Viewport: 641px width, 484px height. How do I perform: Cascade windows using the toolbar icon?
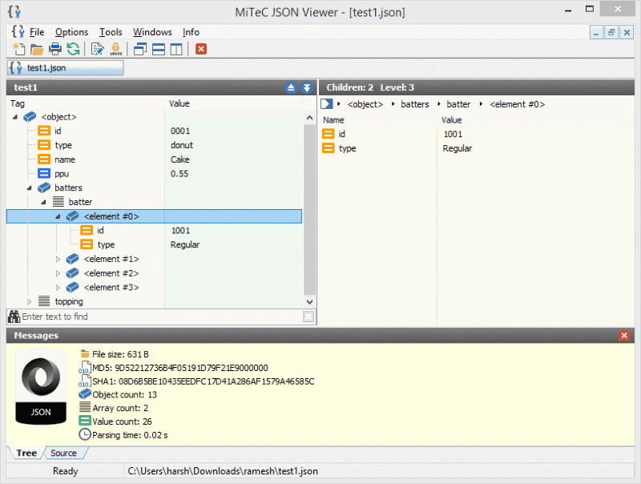(140, 49)
